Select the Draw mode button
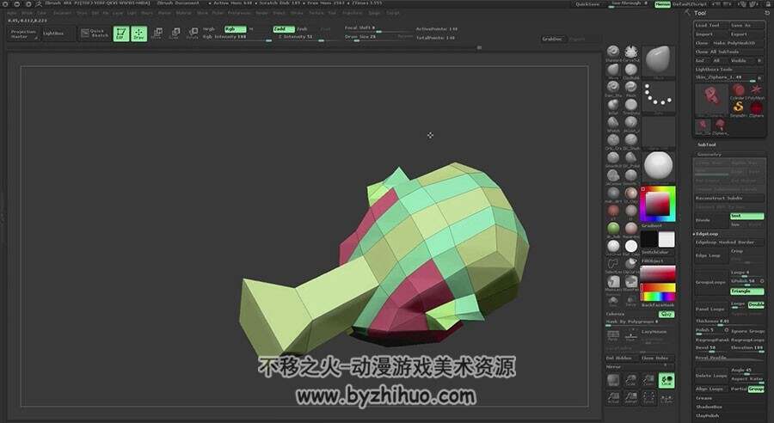 point(138,34)
